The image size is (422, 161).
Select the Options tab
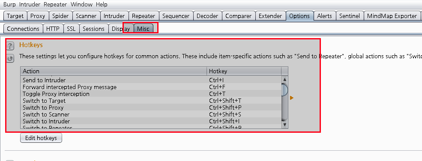pos(299,16)
